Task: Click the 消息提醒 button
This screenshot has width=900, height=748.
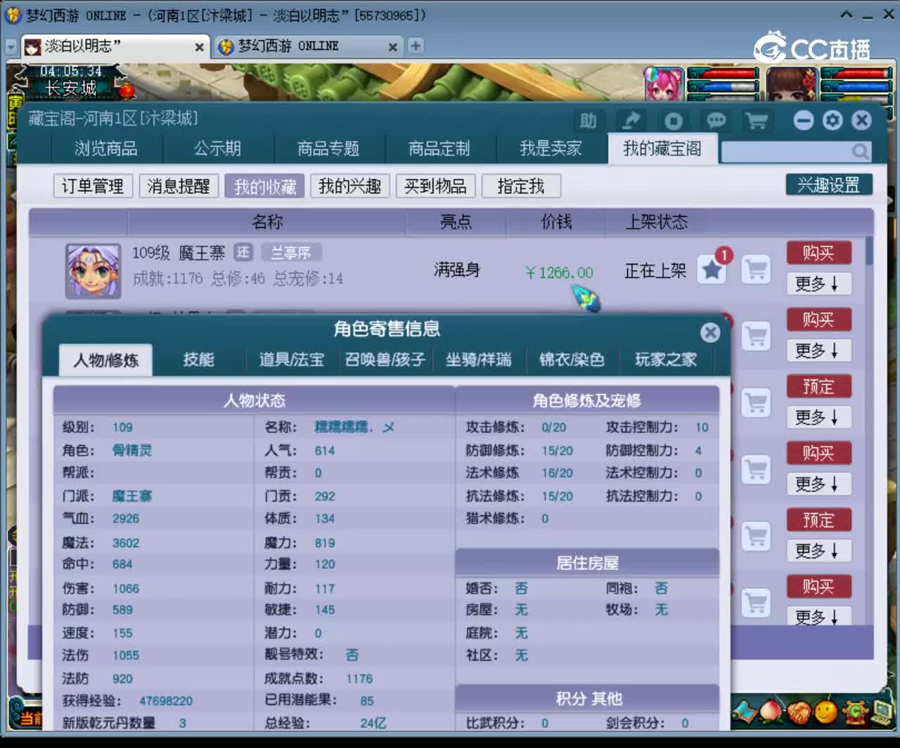Action: (x=179, y=186)
